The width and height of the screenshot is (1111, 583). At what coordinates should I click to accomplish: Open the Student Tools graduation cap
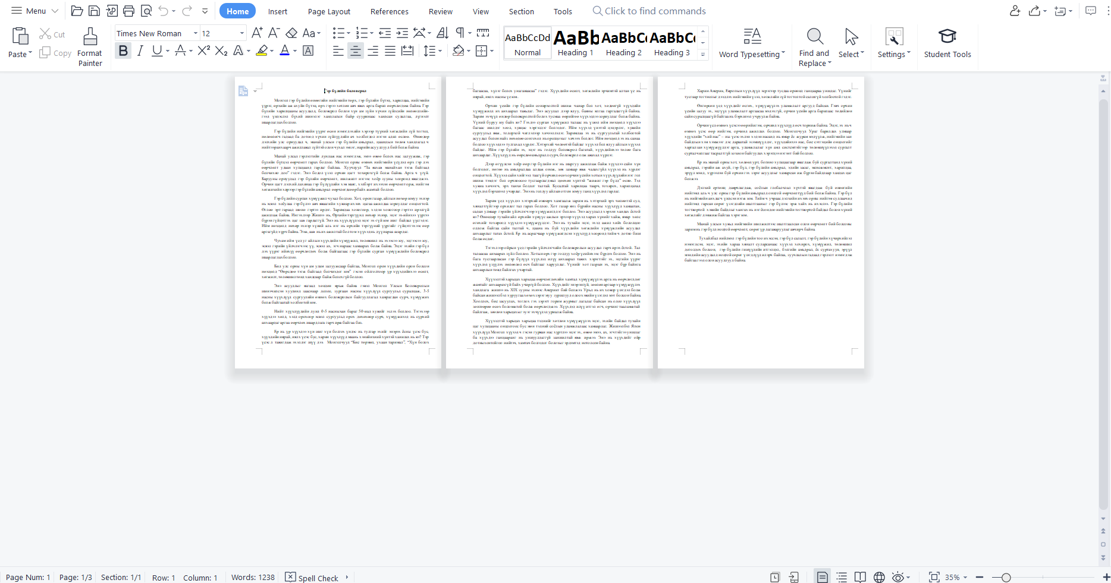pos(947,37)
